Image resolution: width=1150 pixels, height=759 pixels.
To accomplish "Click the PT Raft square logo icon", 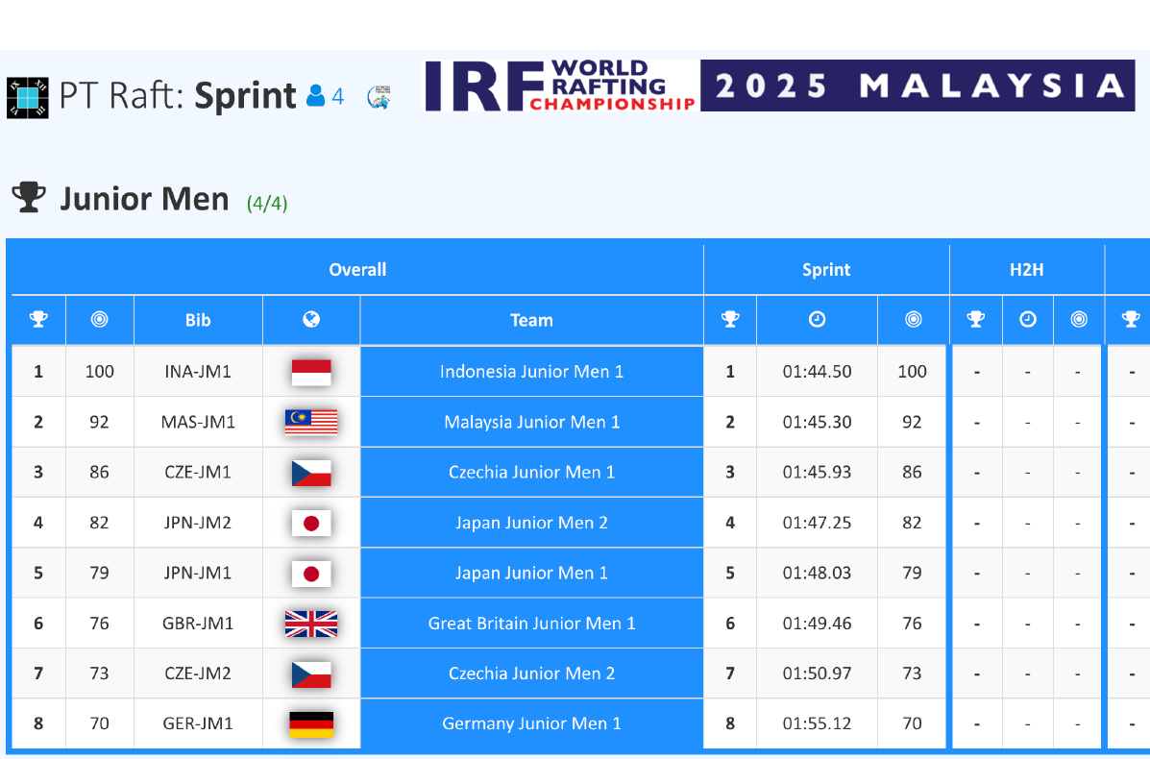I will coord(27,96).
